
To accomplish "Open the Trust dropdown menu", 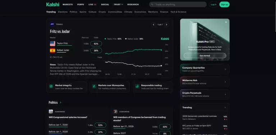I will click(118, 5).
